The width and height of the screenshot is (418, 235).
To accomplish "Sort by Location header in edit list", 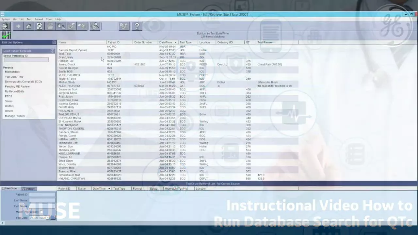I will tap(207, 42).
